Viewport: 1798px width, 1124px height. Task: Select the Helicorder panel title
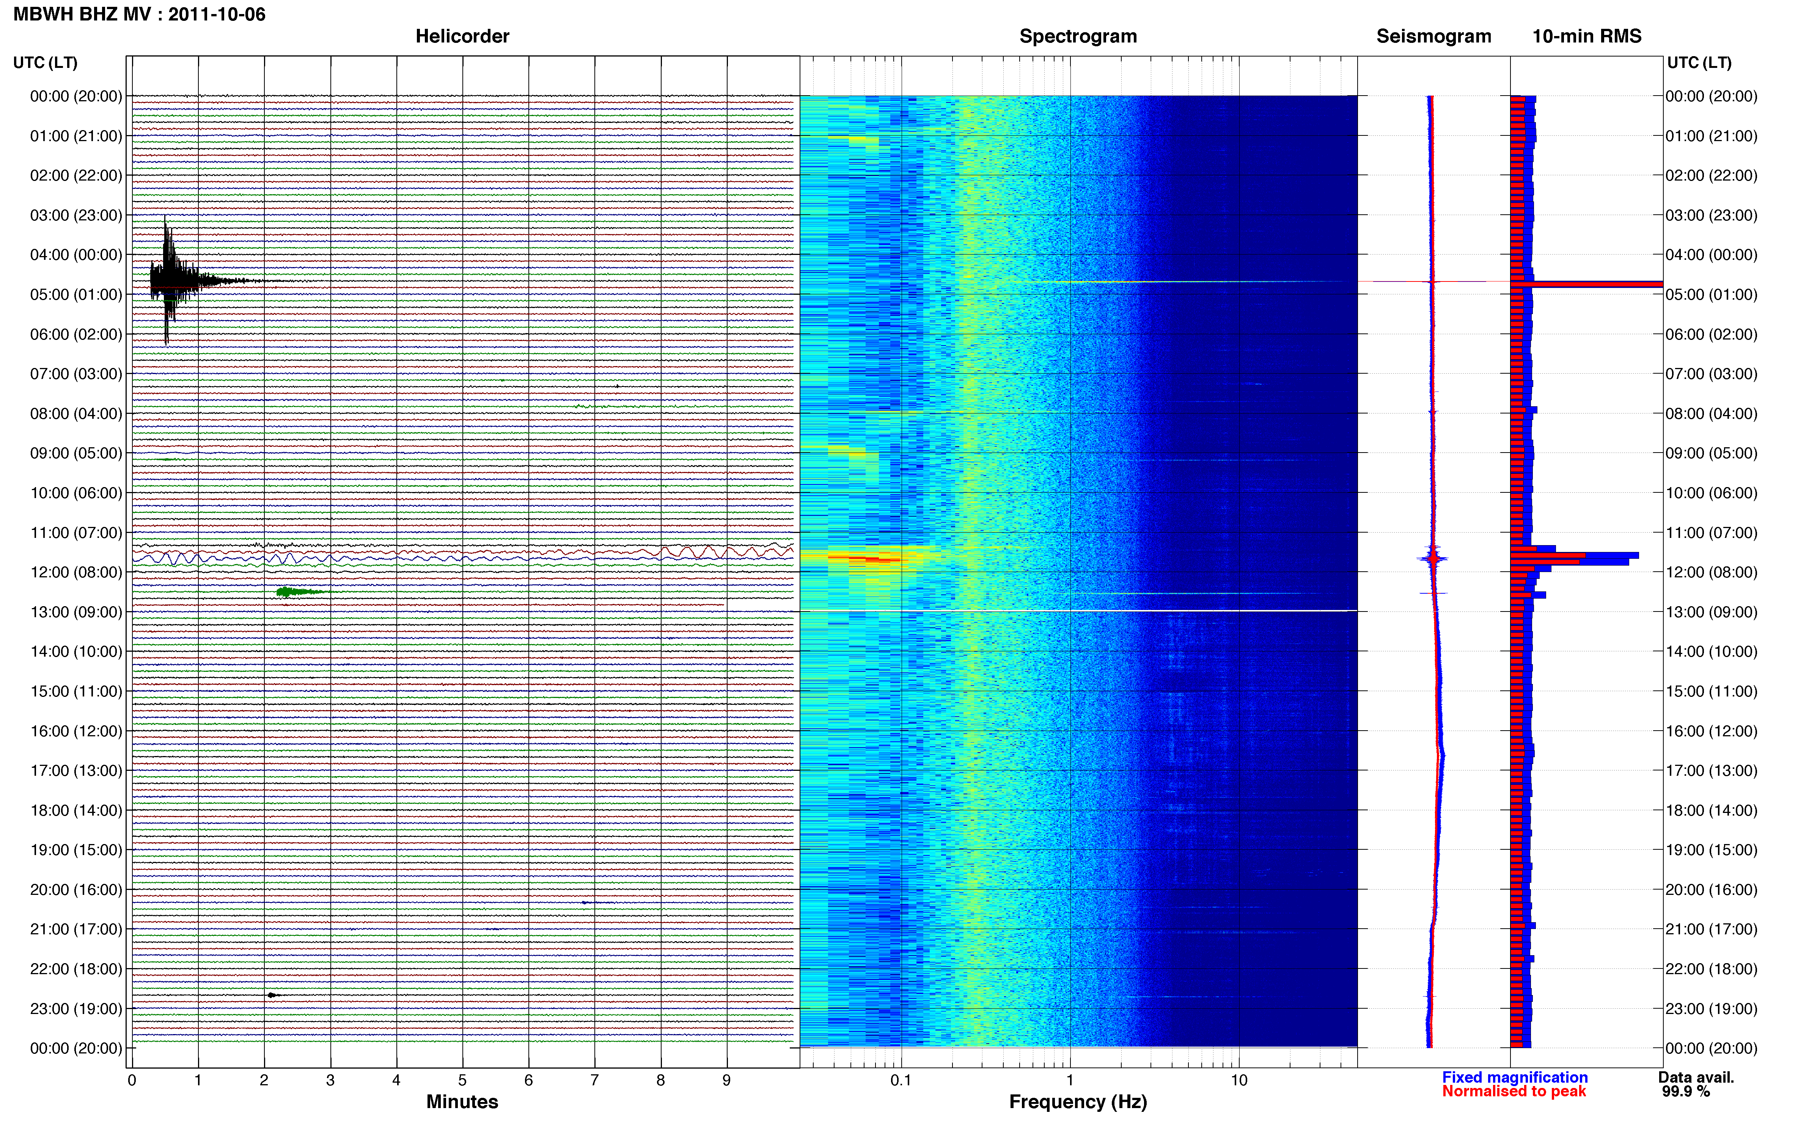point(462,36)
